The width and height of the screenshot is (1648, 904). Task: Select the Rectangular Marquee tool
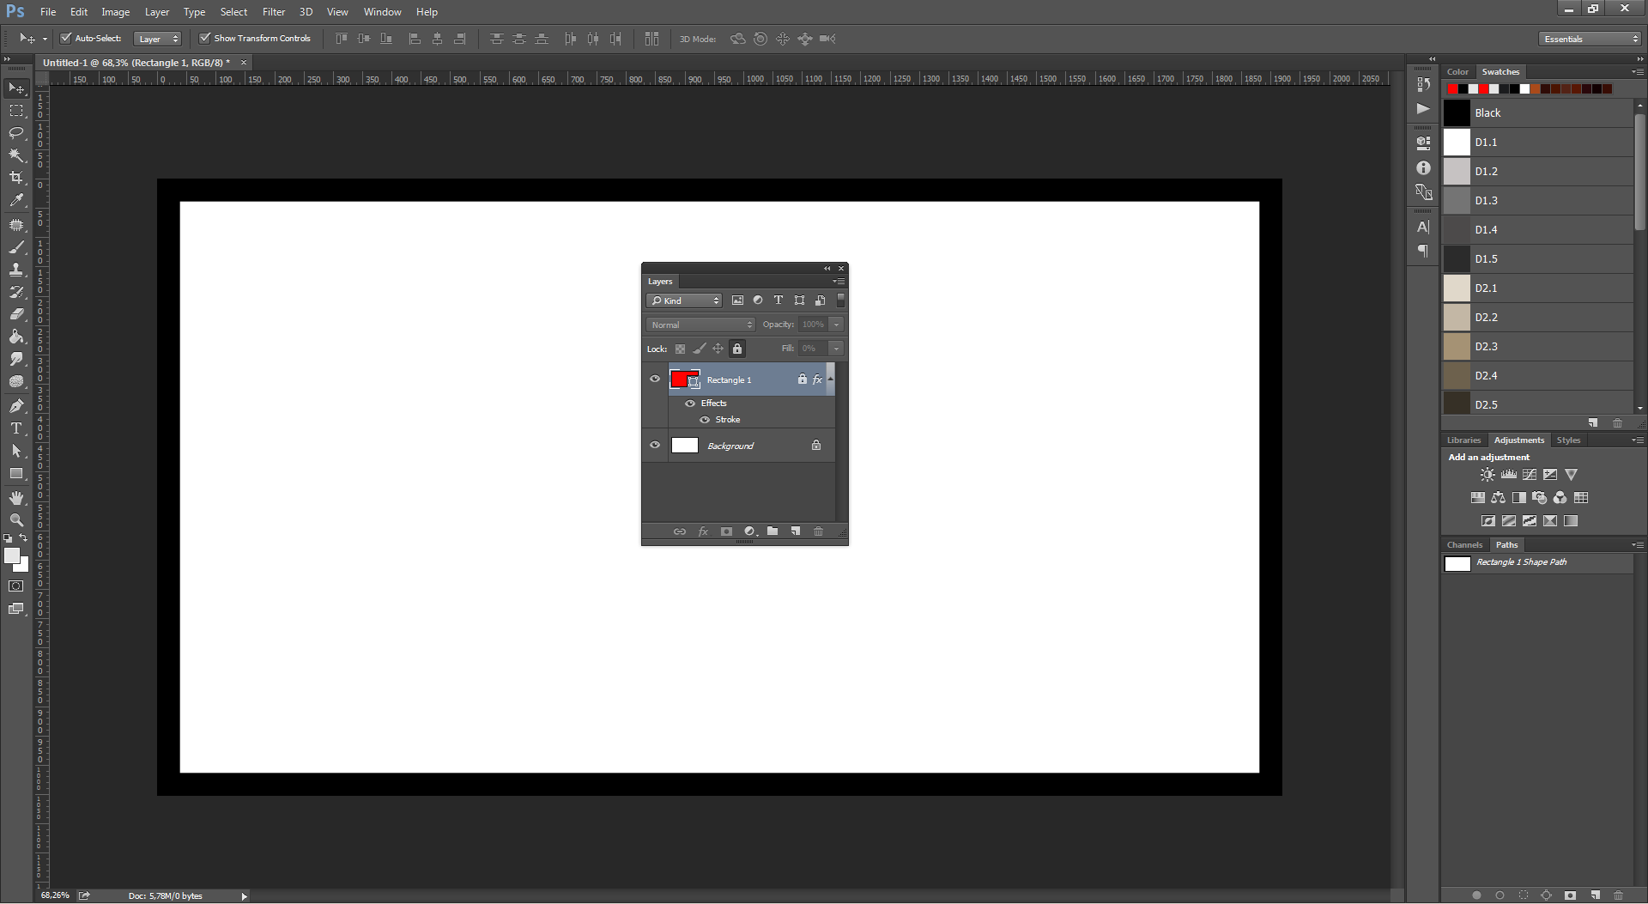click(16, 111)
